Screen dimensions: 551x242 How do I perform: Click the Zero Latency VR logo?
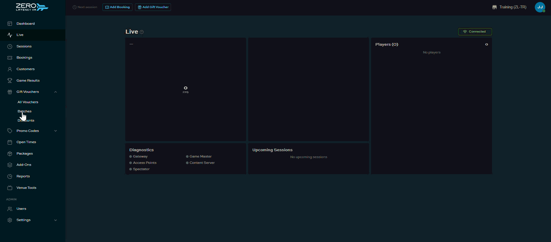tap(32, 7)
